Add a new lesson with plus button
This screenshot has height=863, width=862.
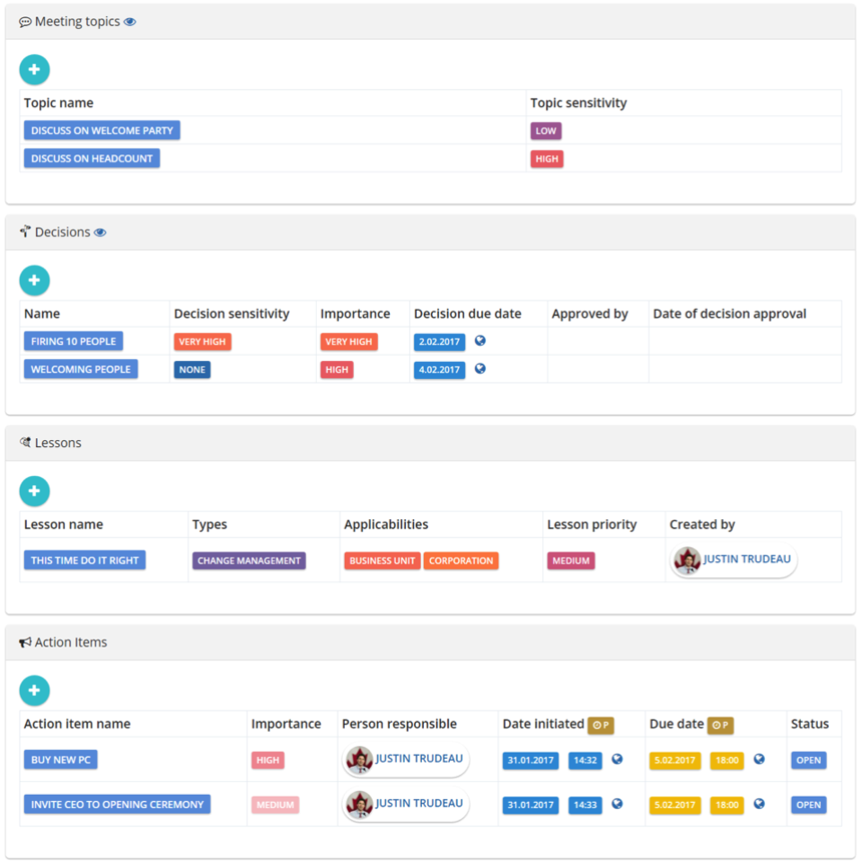click(x=34, y=491)
